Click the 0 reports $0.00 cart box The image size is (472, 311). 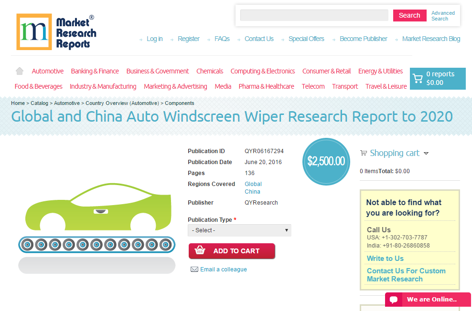click(x=438, y=78)
